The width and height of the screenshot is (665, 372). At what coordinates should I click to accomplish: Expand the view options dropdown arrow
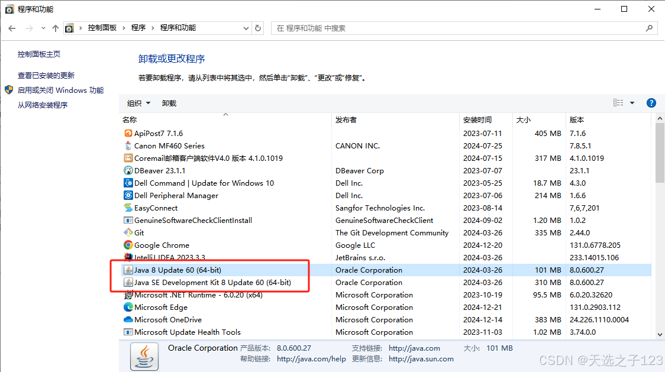click(632, 103)
